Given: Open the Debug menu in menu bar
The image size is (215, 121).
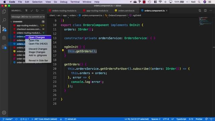Looking at the screenshot, I should pos(63,2).
